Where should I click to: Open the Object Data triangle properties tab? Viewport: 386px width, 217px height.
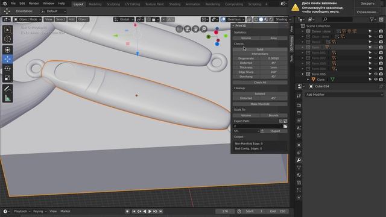point(299,168)
